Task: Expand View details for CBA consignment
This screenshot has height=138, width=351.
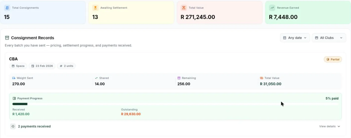Action: coord(329,126)
